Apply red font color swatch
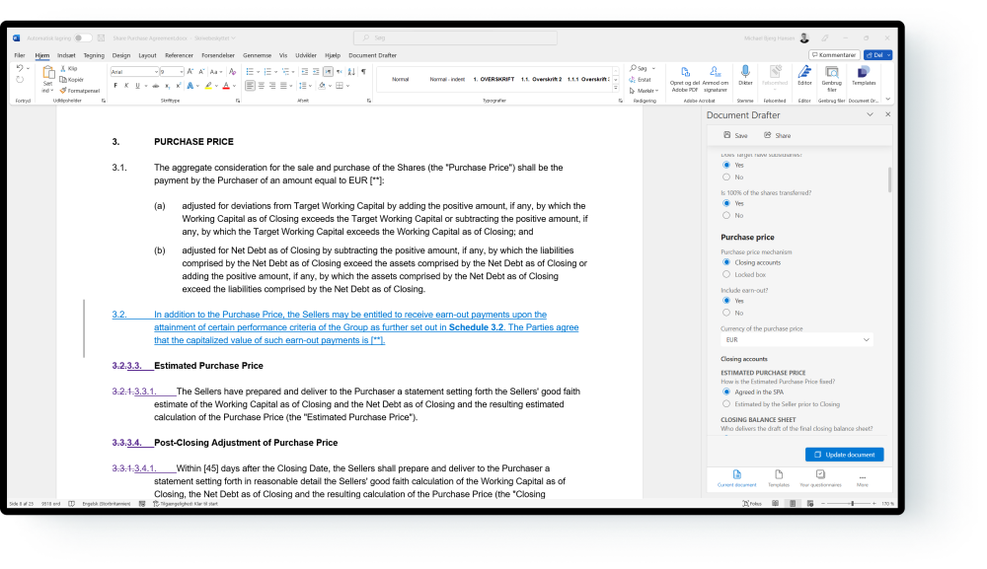The width and height of the screenshot is (987, 569). coord(226,86)
